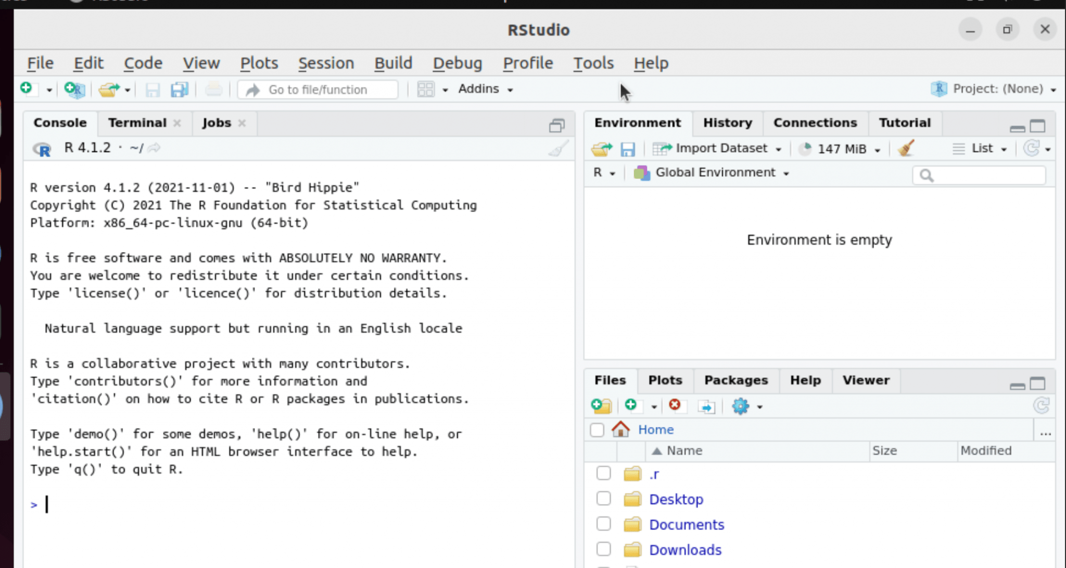
Task: Open the Downloads folder link
Action: click(x=685, y=549)
